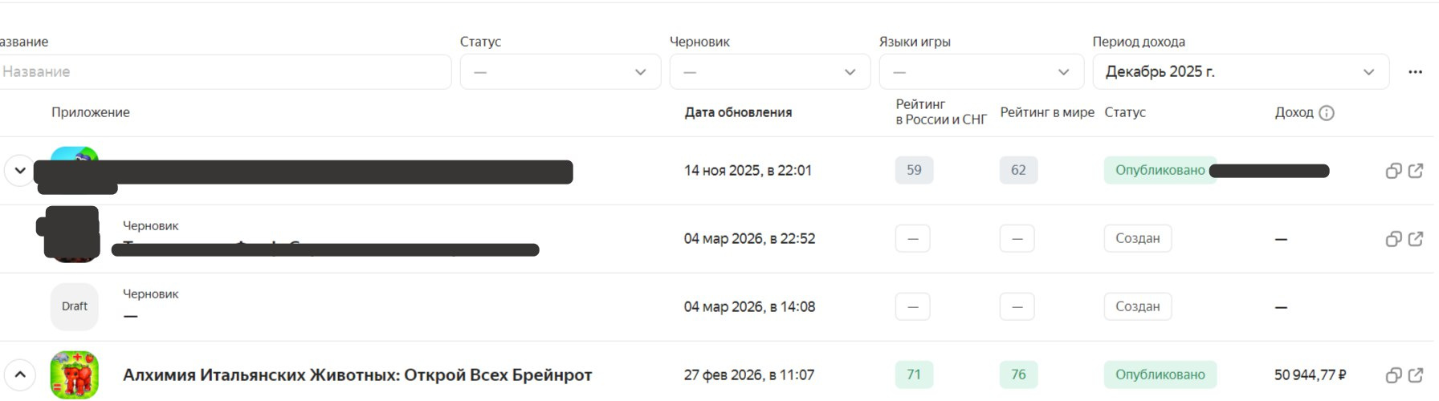This screenshot has height=401, width=1439.
Task: Click the info icon next to Доход
Action: click(x=1327, y=113)
